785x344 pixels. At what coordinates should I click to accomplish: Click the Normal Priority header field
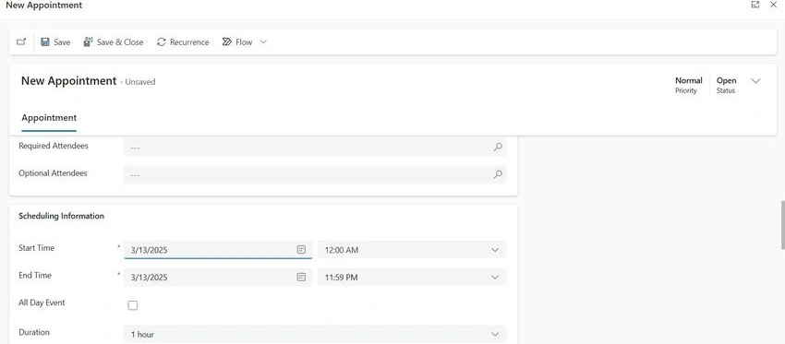coord(688,85)
